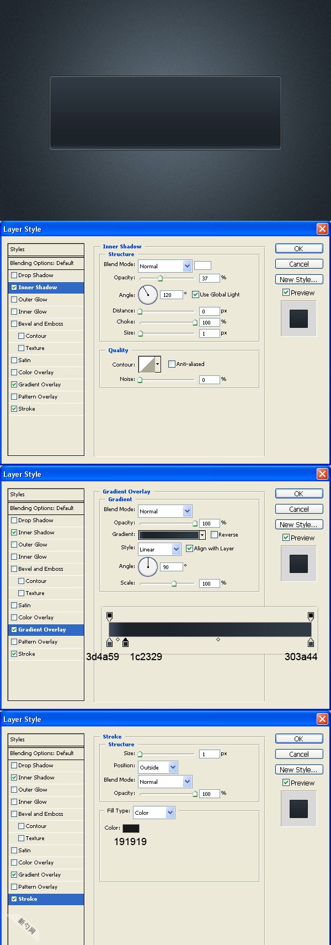The image size is (331, 945).
Task: Click the Stroke color swatch 191919
Action: (131, 829)
